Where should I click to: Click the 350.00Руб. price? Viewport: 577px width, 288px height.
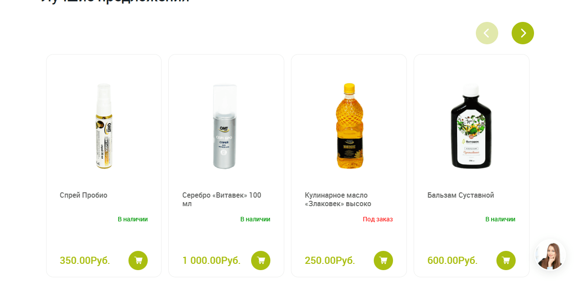pos(85,260)
